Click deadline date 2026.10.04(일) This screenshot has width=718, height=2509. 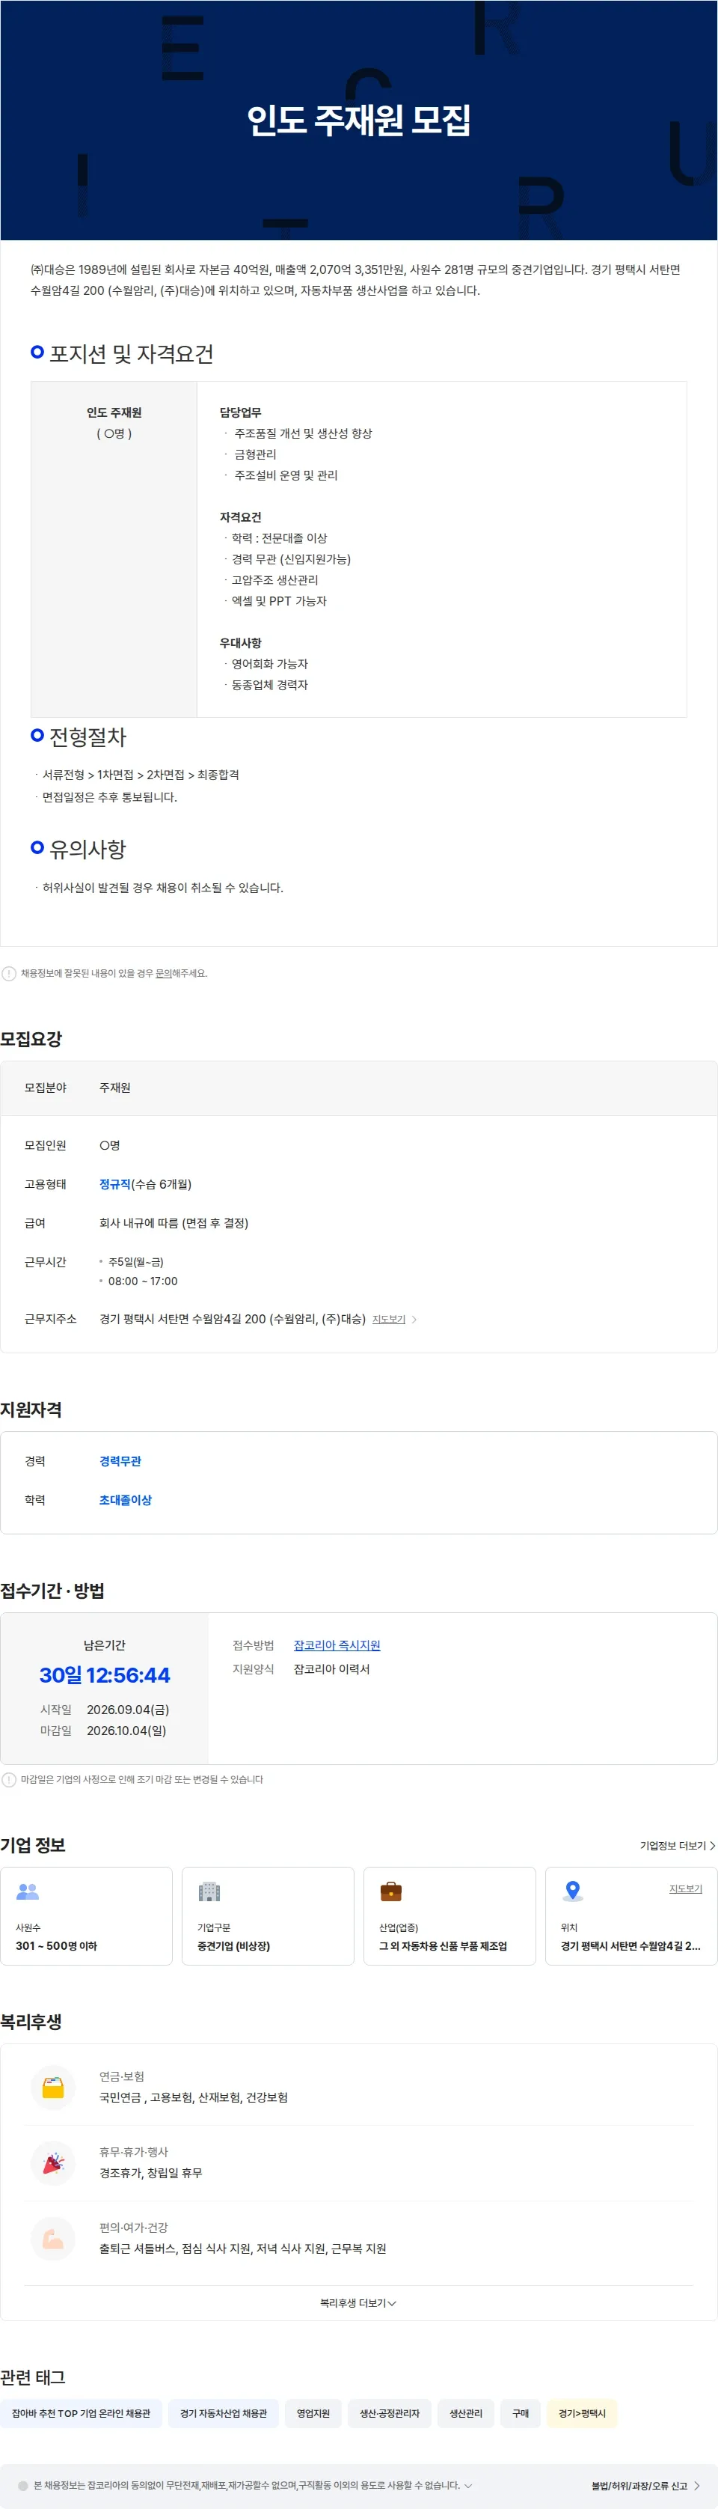[126, 1731]
